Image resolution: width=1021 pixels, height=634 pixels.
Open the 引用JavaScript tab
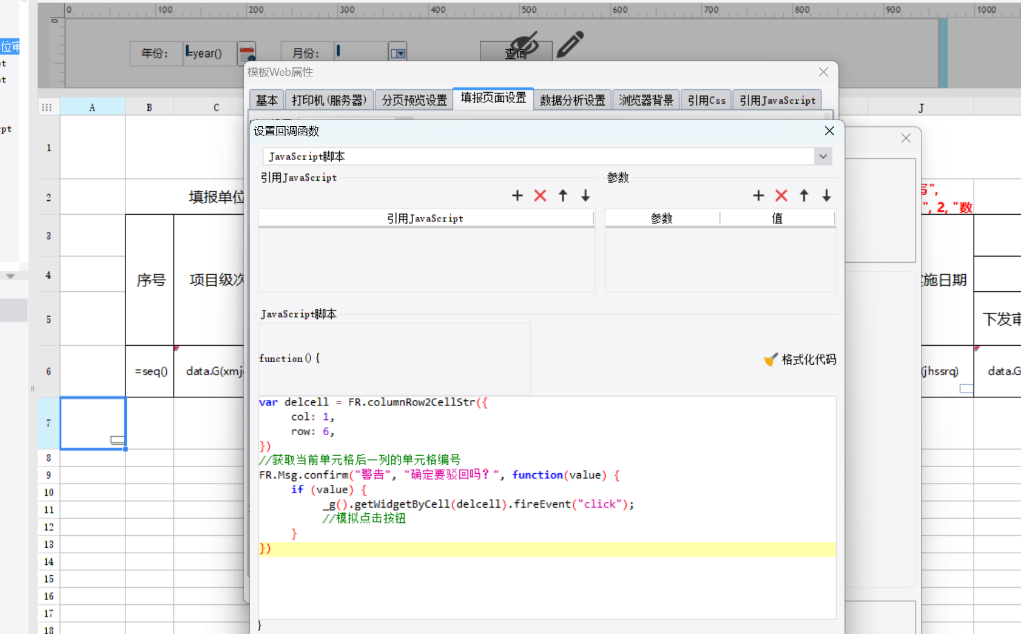click(x=777, y=100)
